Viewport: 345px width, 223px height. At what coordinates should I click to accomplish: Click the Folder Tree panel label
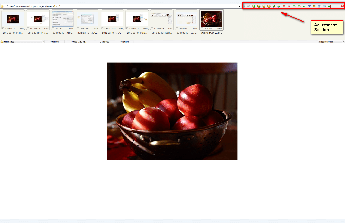point(9,42)
